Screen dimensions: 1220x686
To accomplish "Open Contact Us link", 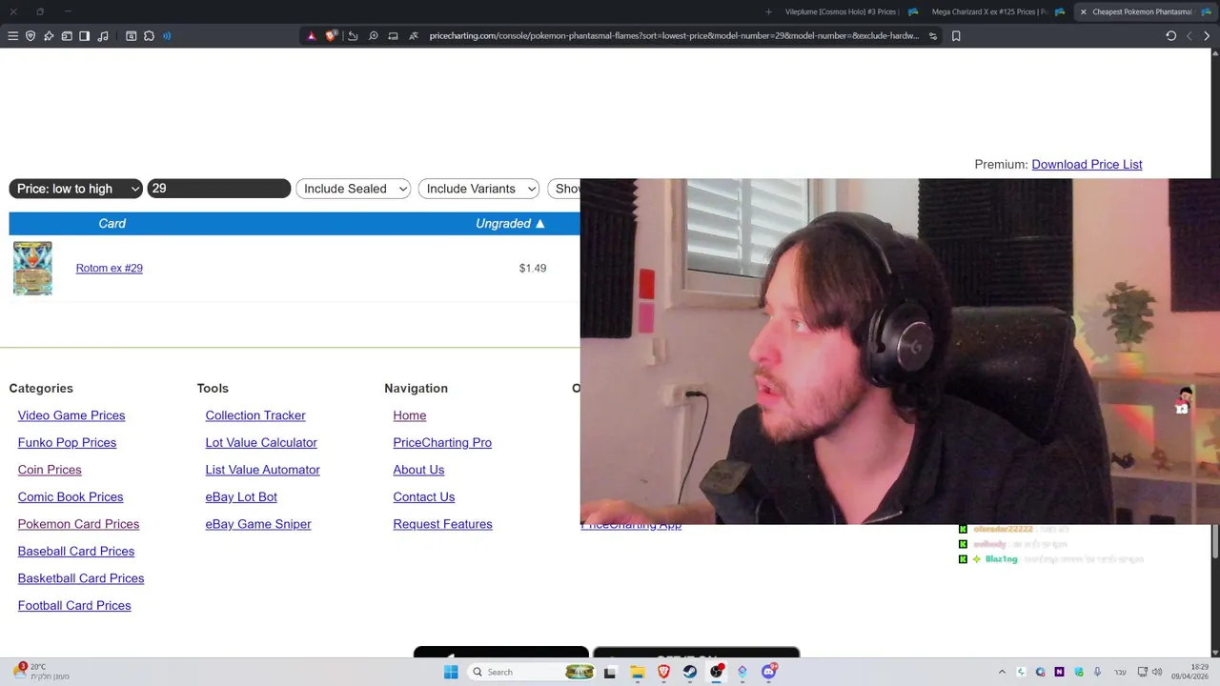I will coord(424,496).
